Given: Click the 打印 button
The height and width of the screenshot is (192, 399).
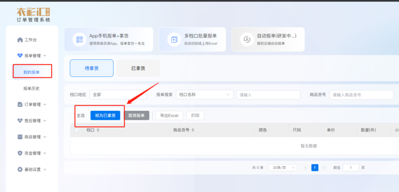Looking at the screenshot, I should (x=195, y=116).
